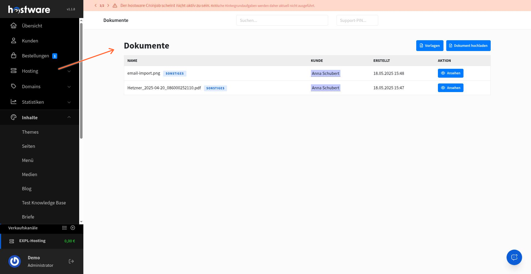The image size is (531, 274).
Task: Open Menü under Inhalte
Action: point(28,160)
